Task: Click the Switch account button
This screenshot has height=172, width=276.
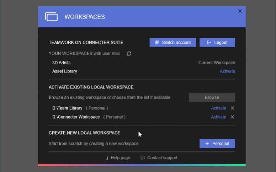Action: click(172, 42)
